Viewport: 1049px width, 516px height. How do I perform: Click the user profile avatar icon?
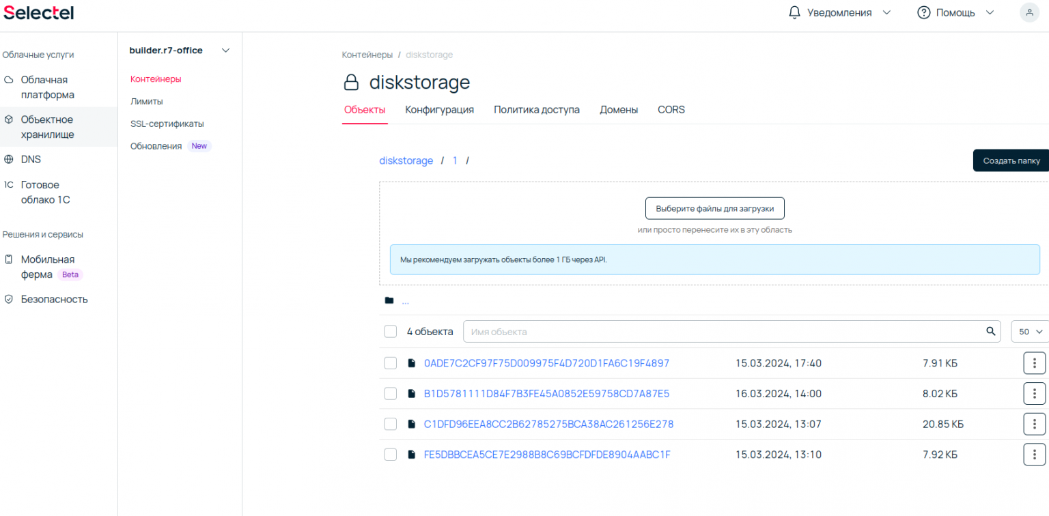click(x=1029, y=12)
